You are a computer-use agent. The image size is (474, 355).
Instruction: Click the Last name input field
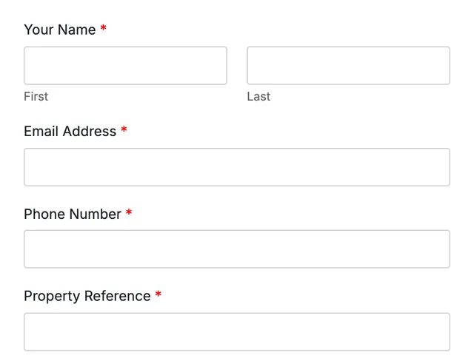348,66
